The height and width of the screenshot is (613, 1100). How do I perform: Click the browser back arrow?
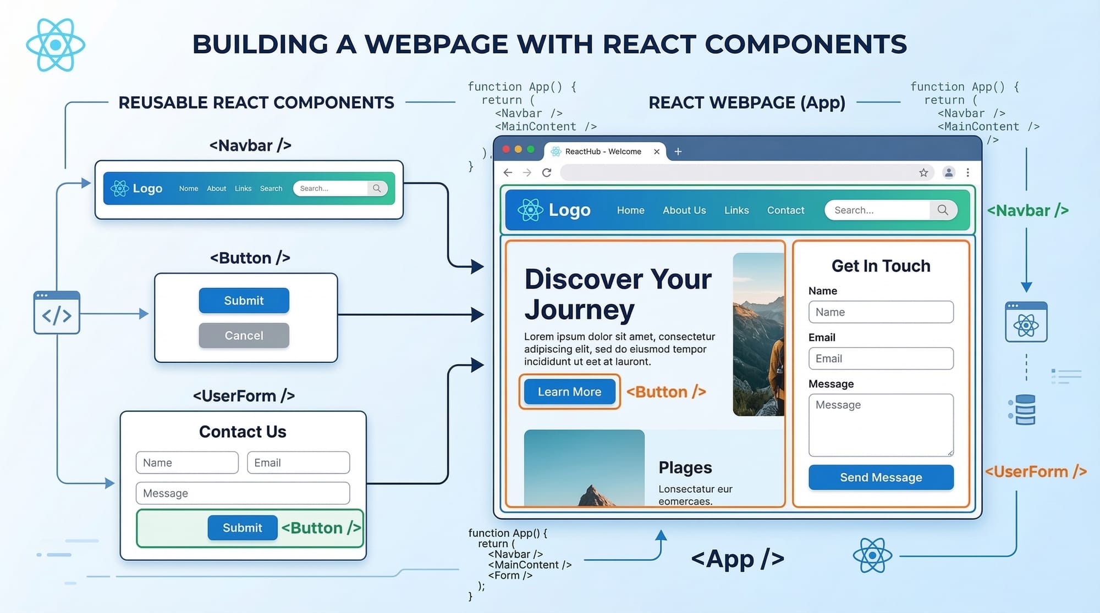click(507, 172)
